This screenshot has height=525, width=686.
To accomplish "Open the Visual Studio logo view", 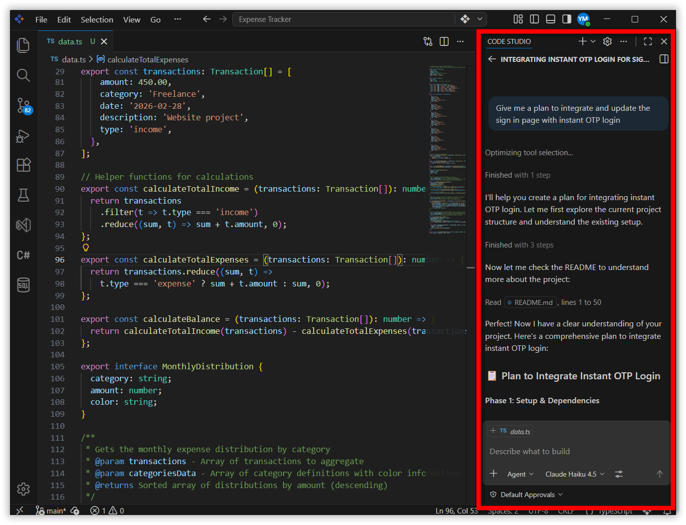I will click(x=23, y=225).
